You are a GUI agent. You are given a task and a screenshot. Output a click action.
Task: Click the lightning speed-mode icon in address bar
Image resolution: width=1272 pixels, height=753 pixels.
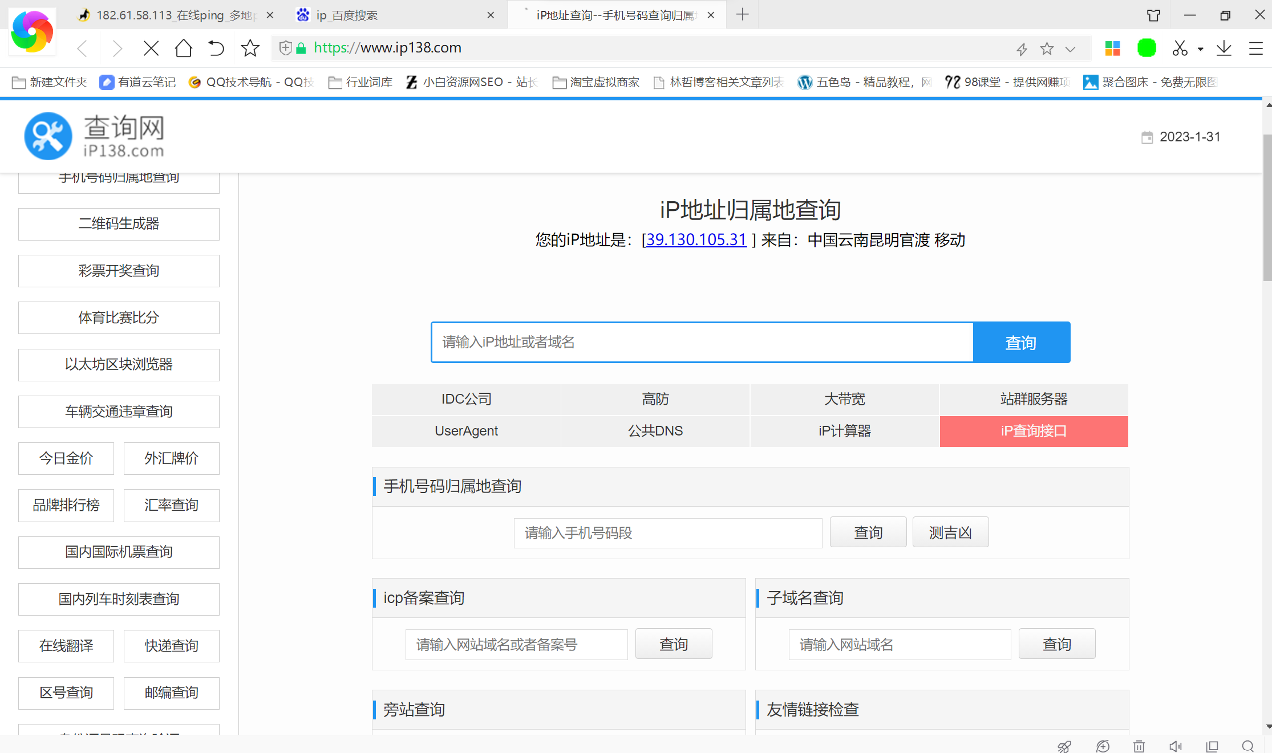(x=1022, y=50)
